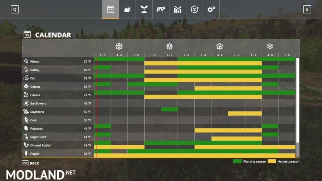The width and height of the screenshot is (322, 181).
Task: Click the yellow Harvest season swatch
Action: [x=272, y=161]
